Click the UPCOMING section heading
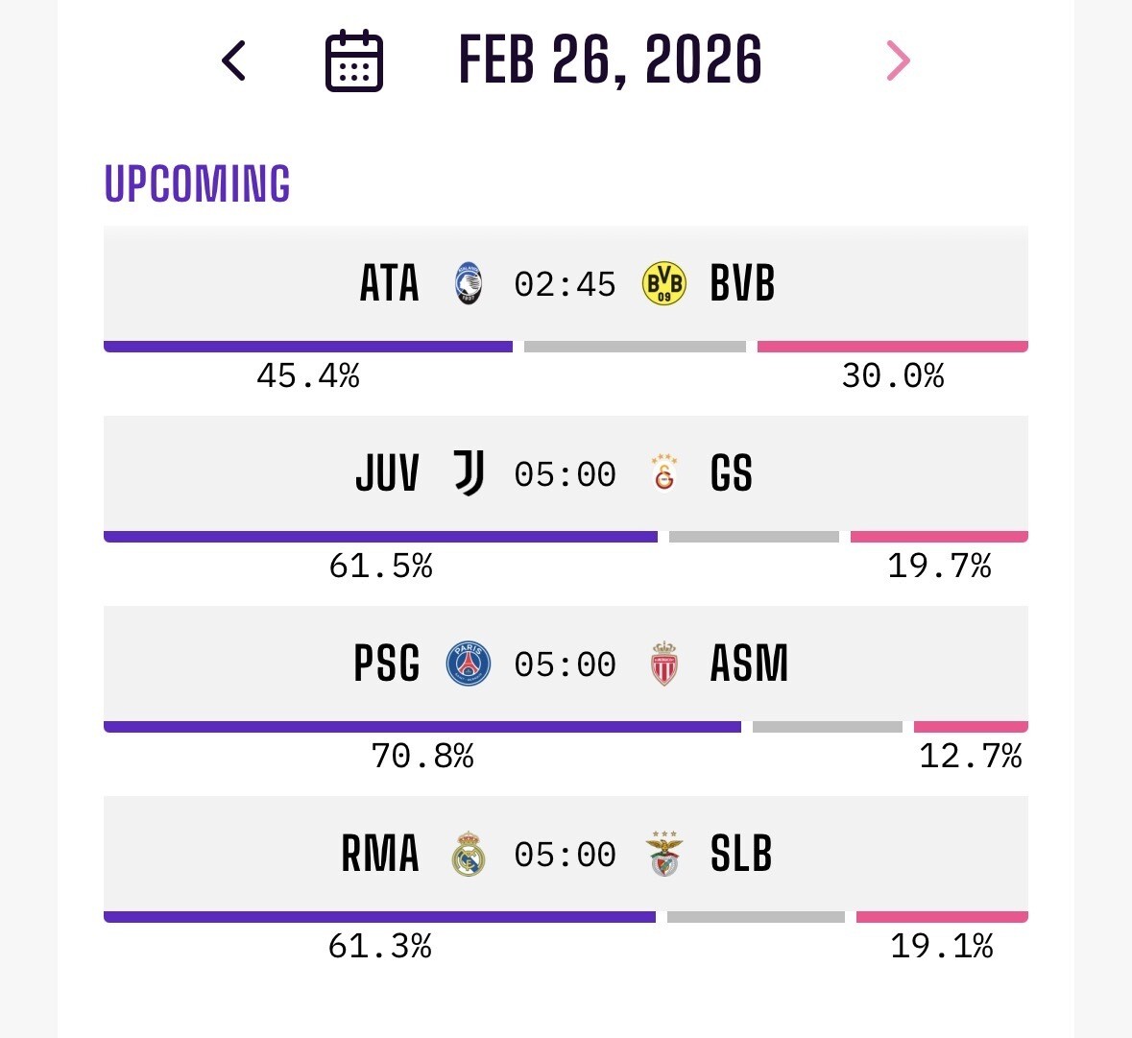The height and width of the screenshot is (1038, 1132). 197,183
